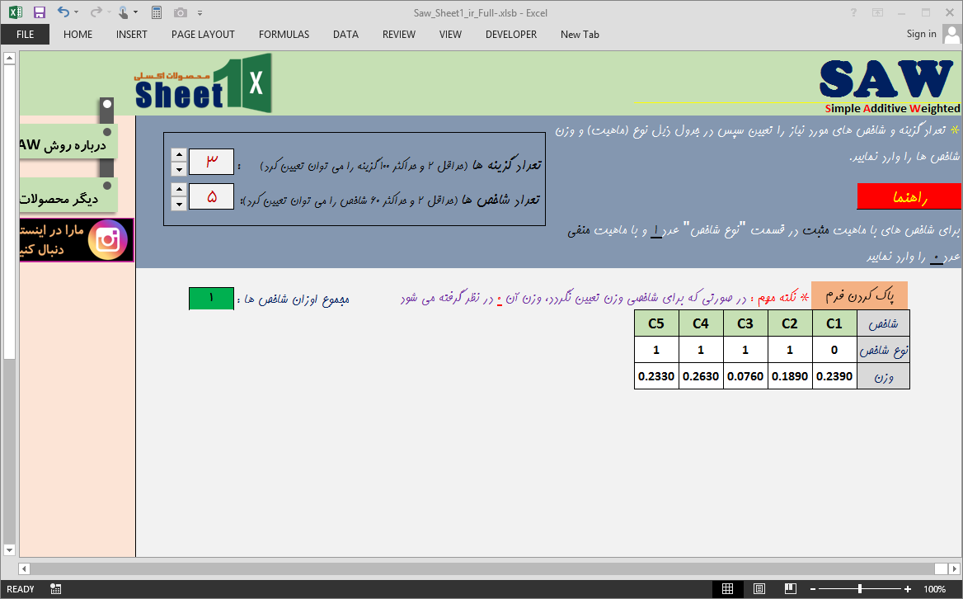Switch to the DEVELOPER tab

point(510,34)
